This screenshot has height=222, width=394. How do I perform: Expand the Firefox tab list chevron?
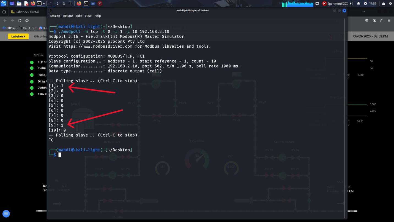point(364,12)
